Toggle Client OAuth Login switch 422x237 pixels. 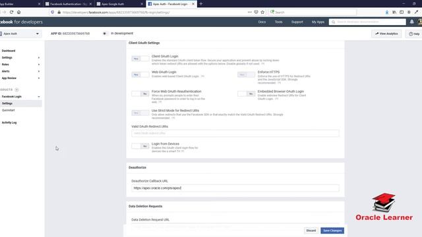coord(140,59)
